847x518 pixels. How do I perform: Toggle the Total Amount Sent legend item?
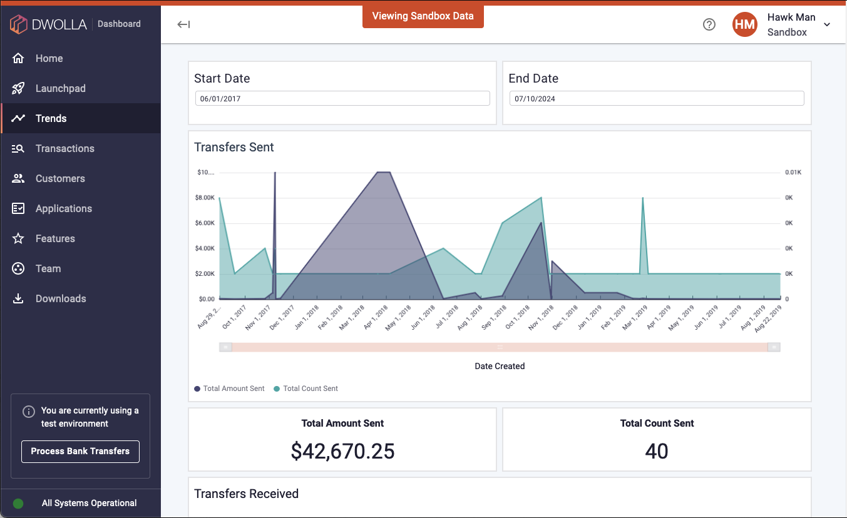pos(229,388)
